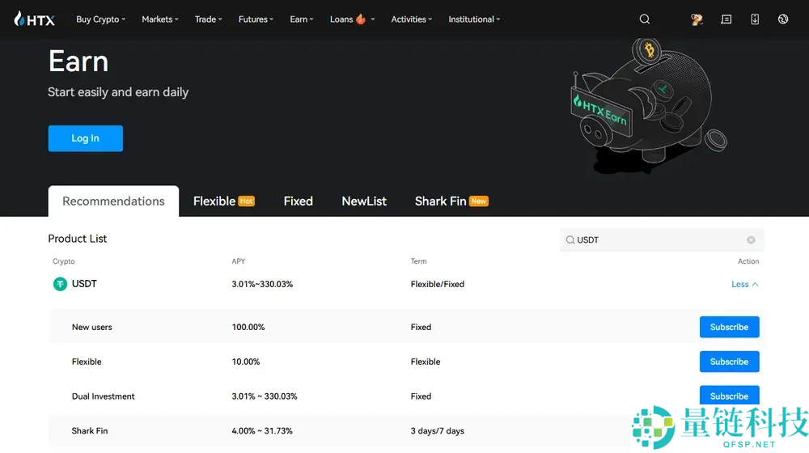Expand the Institutional dropdown
This screenshot has height=453, width=809.
coord(474,19)
